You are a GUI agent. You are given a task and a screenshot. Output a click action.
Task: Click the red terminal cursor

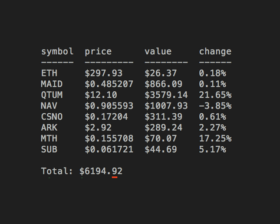(x=114, y=177)
